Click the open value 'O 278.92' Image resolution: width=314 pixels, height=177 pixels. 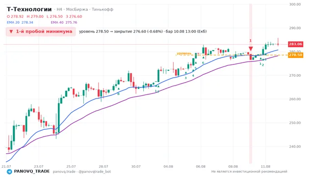pos(15,16)
